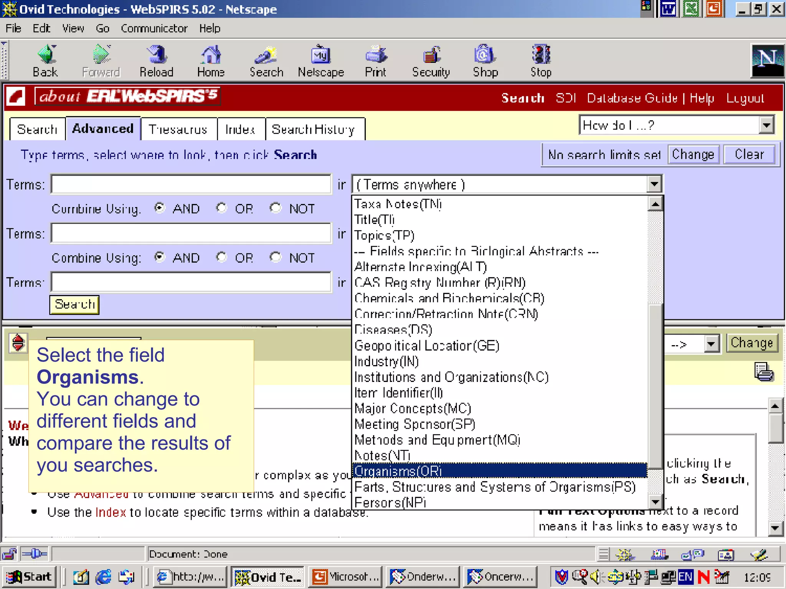Click Change next to search limits
The image size is (786, 589).
(x=693, y=155)
